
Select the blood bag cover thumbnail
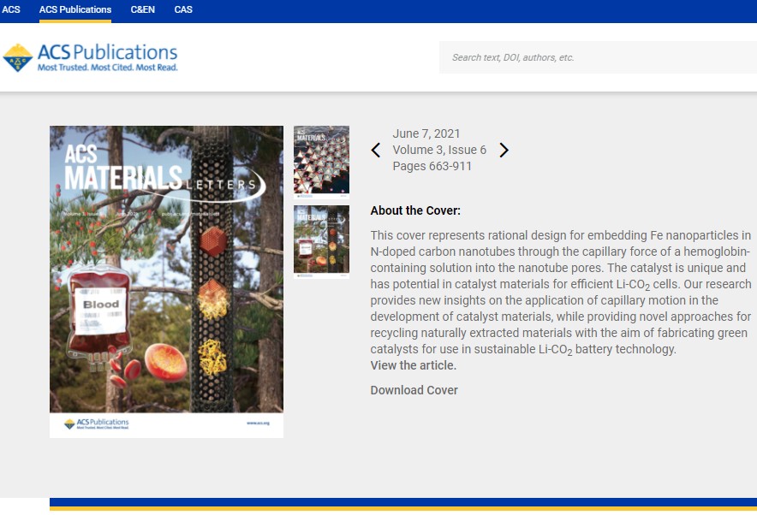pos(321,241)
